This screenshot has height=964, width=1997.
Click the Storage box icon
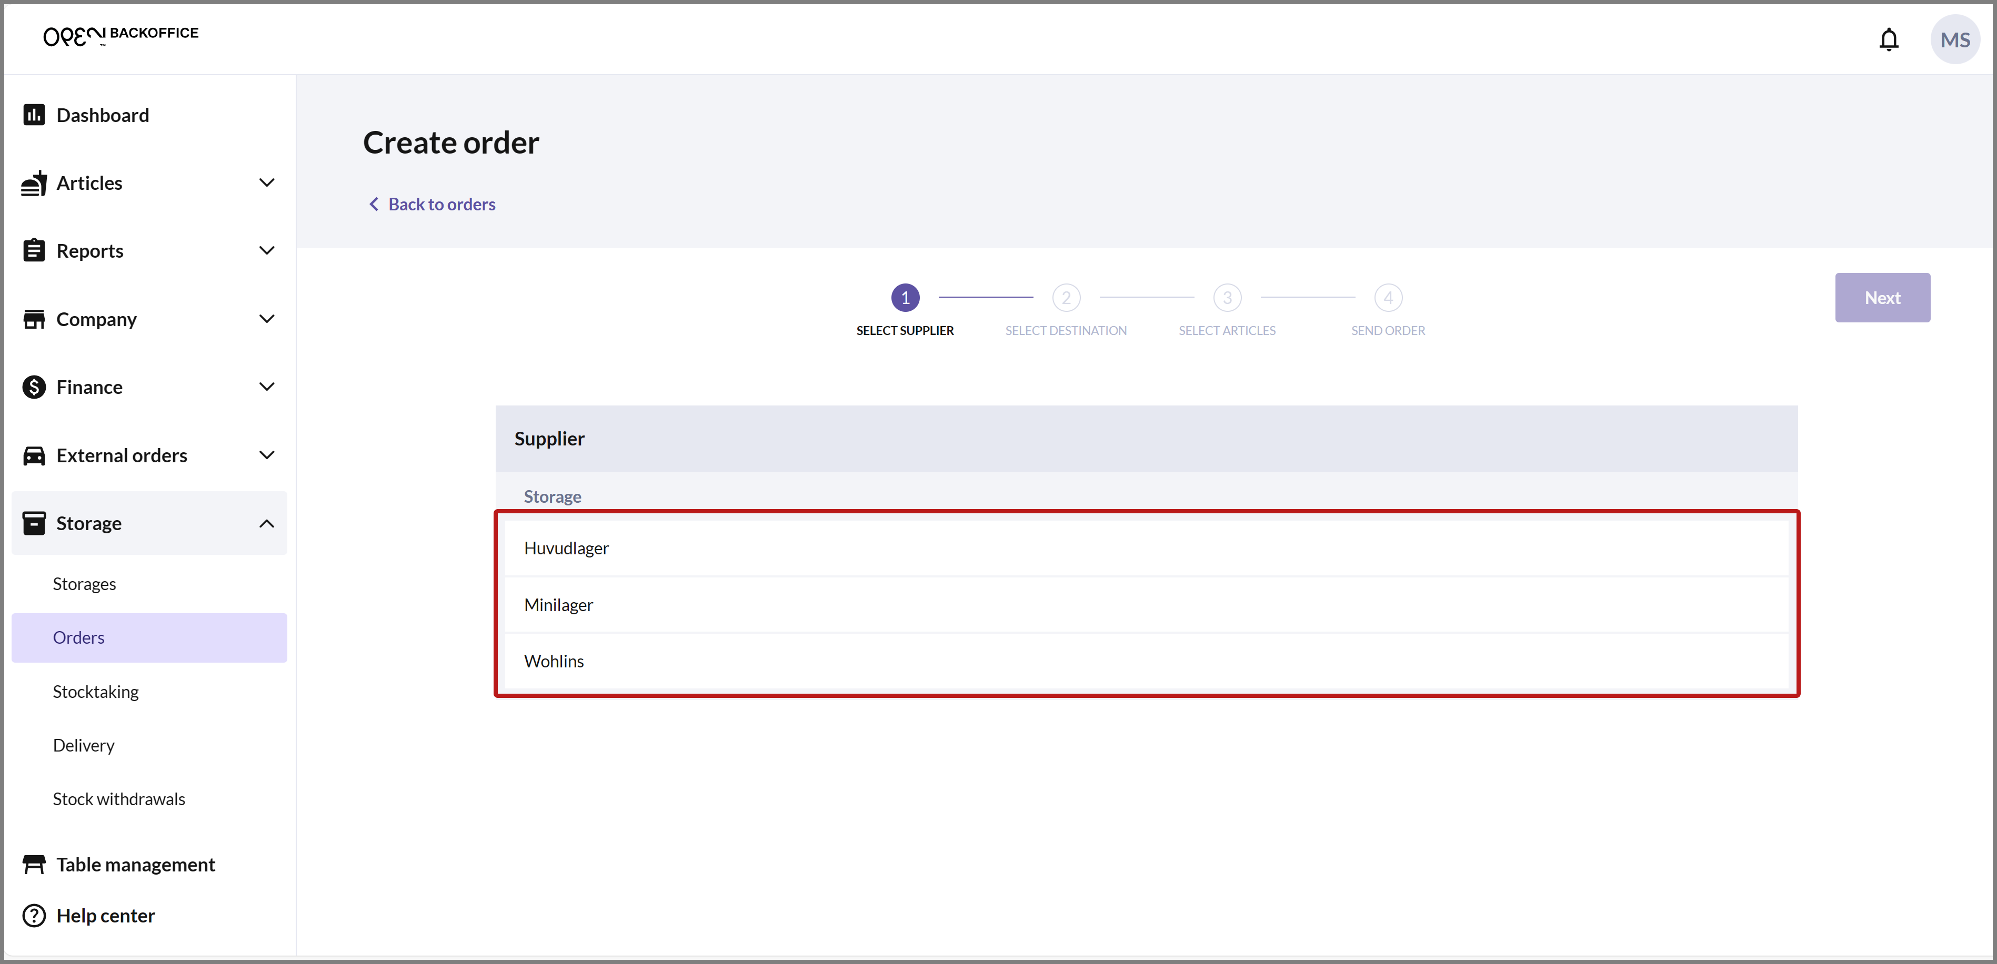(x=34, y=523)
